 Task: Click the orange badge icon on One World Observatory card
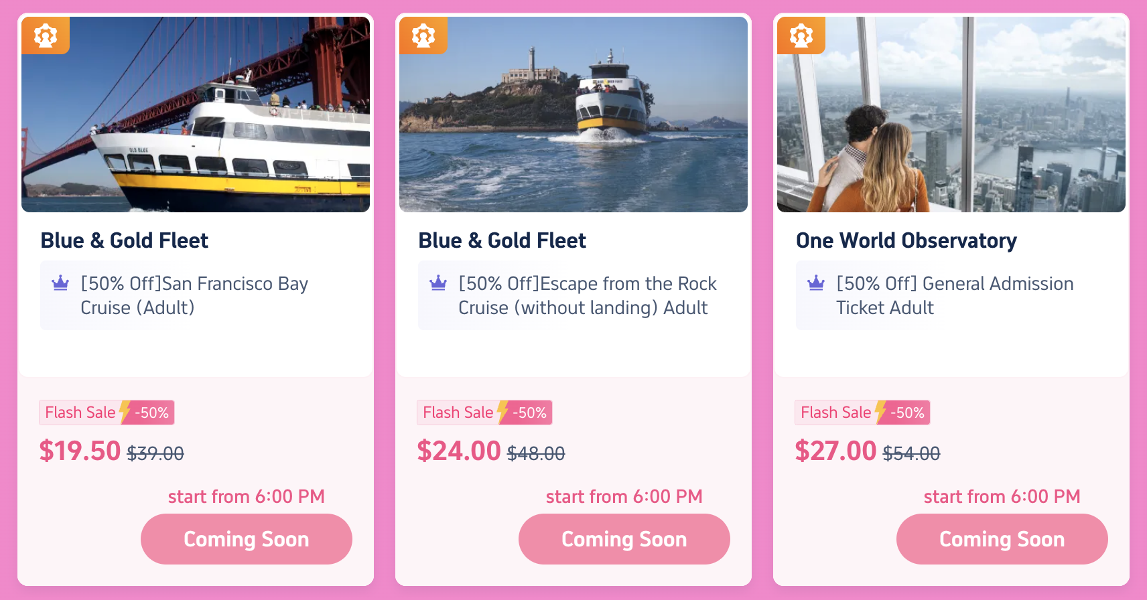coord(801,35)
